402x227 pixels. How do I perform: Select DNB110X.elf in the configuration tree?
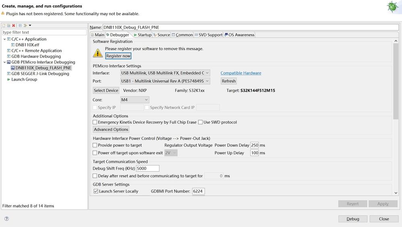click(27, 45)
